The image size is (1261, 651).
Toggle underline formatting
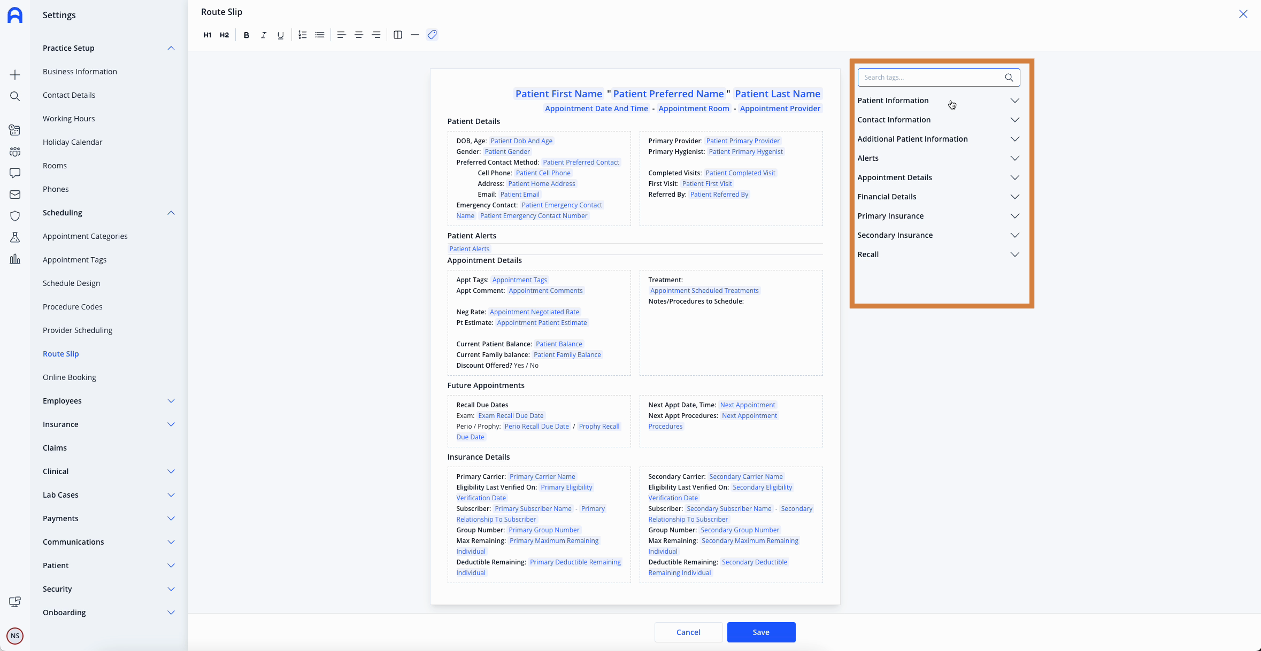point(280,35)
